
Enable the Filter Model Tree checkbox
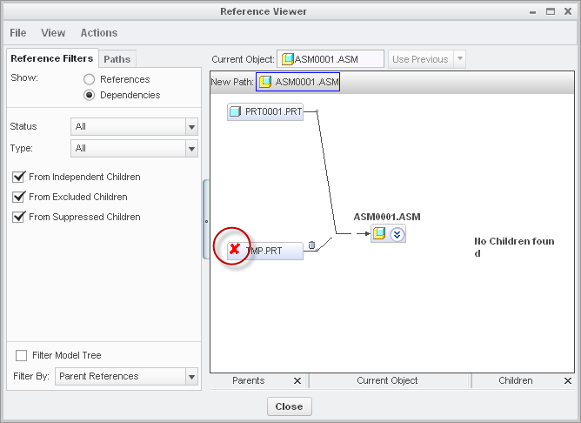click(21, 355)
